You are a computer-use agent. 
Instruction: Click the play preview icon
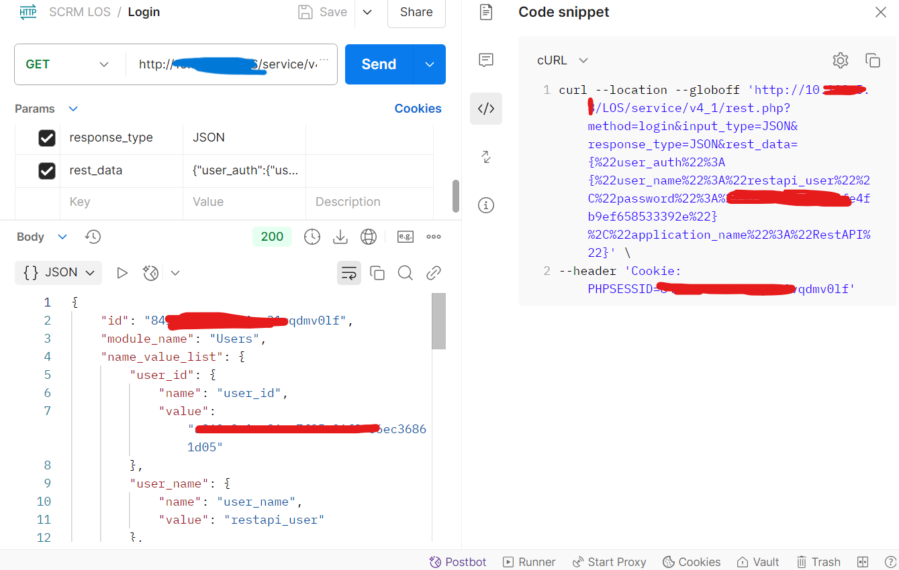[122, 273]
